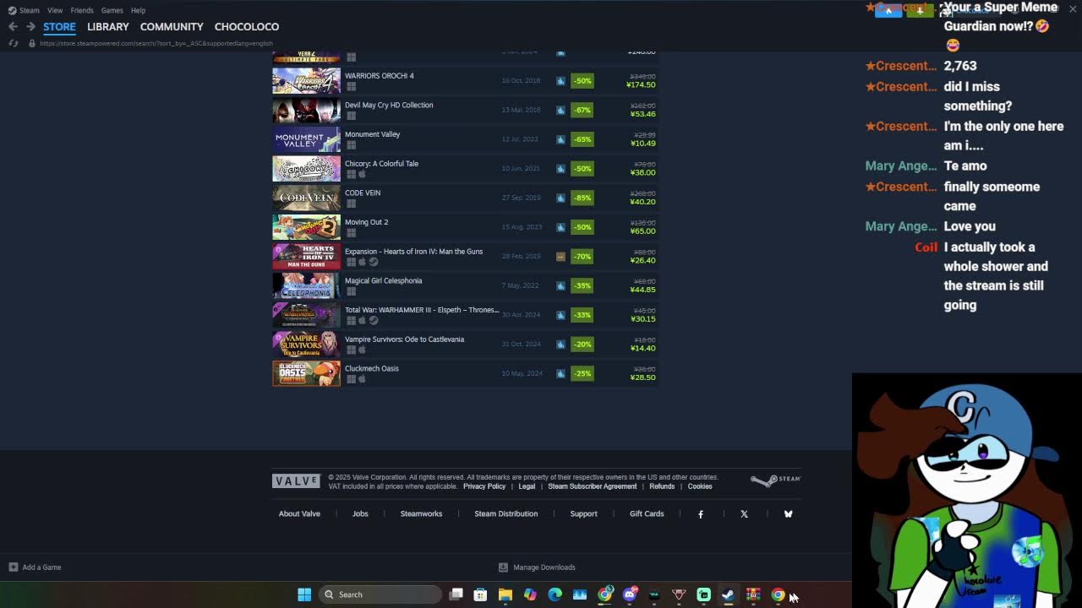The image size is (1082, 608).
Task: Open the Privacy Policy link
Action: pyautogui.click(x=484, y=486)
